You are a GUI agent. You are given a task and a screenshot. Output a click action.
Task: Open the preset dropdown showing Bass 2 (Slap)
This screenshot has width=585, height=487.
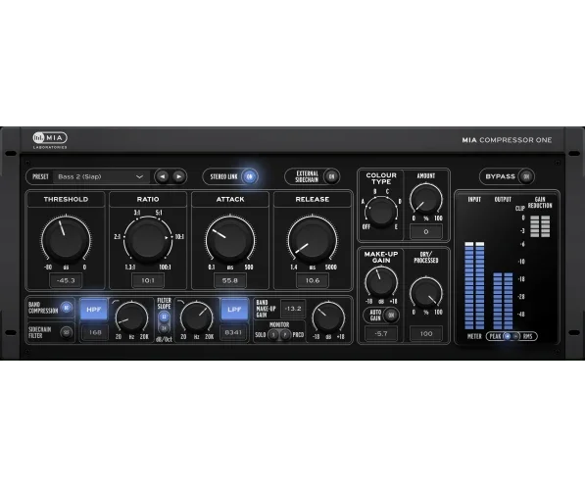point(102,176)
